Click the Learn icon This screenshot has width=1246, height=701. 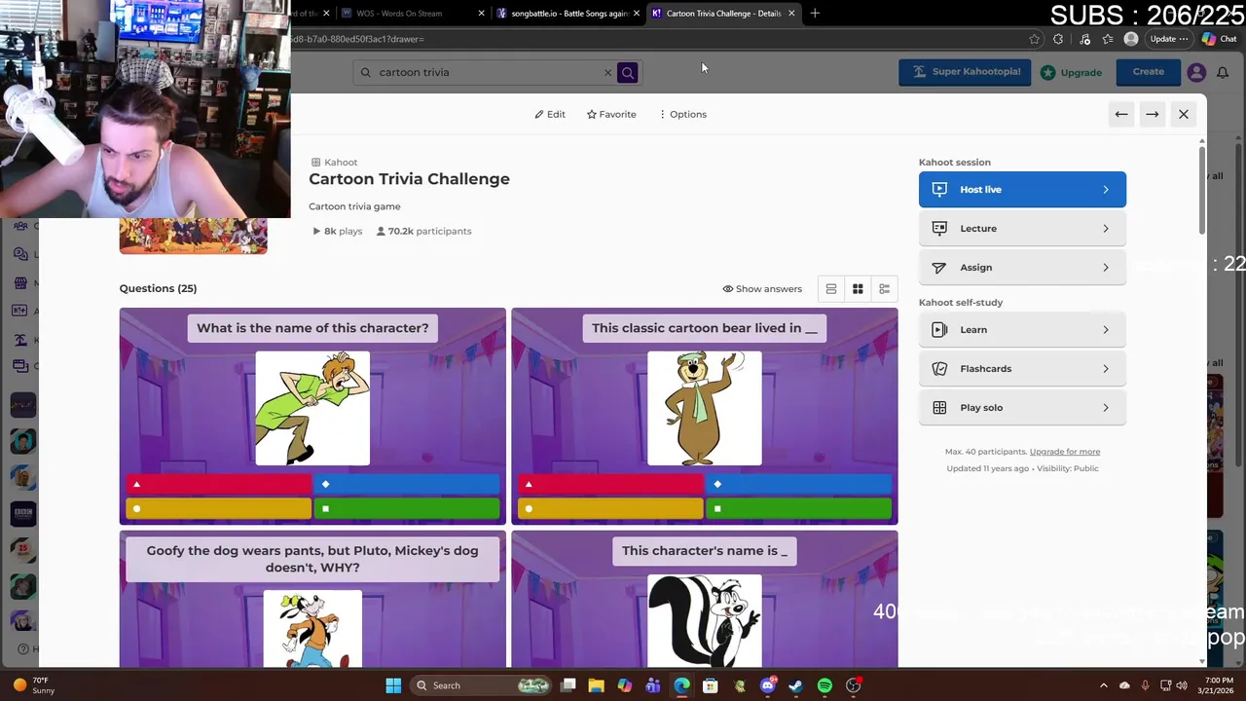point(939,329)
